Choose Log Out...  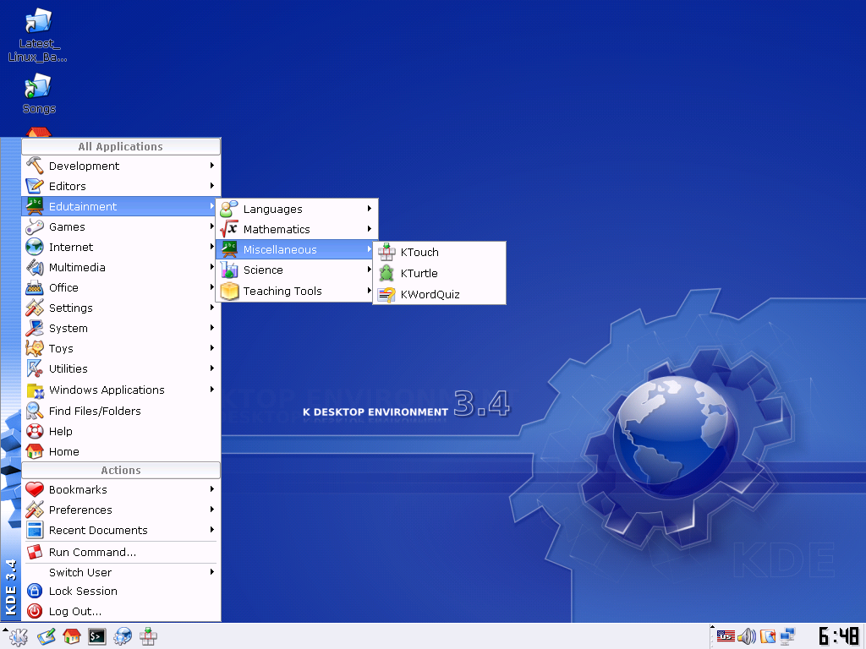click(121, 612)
